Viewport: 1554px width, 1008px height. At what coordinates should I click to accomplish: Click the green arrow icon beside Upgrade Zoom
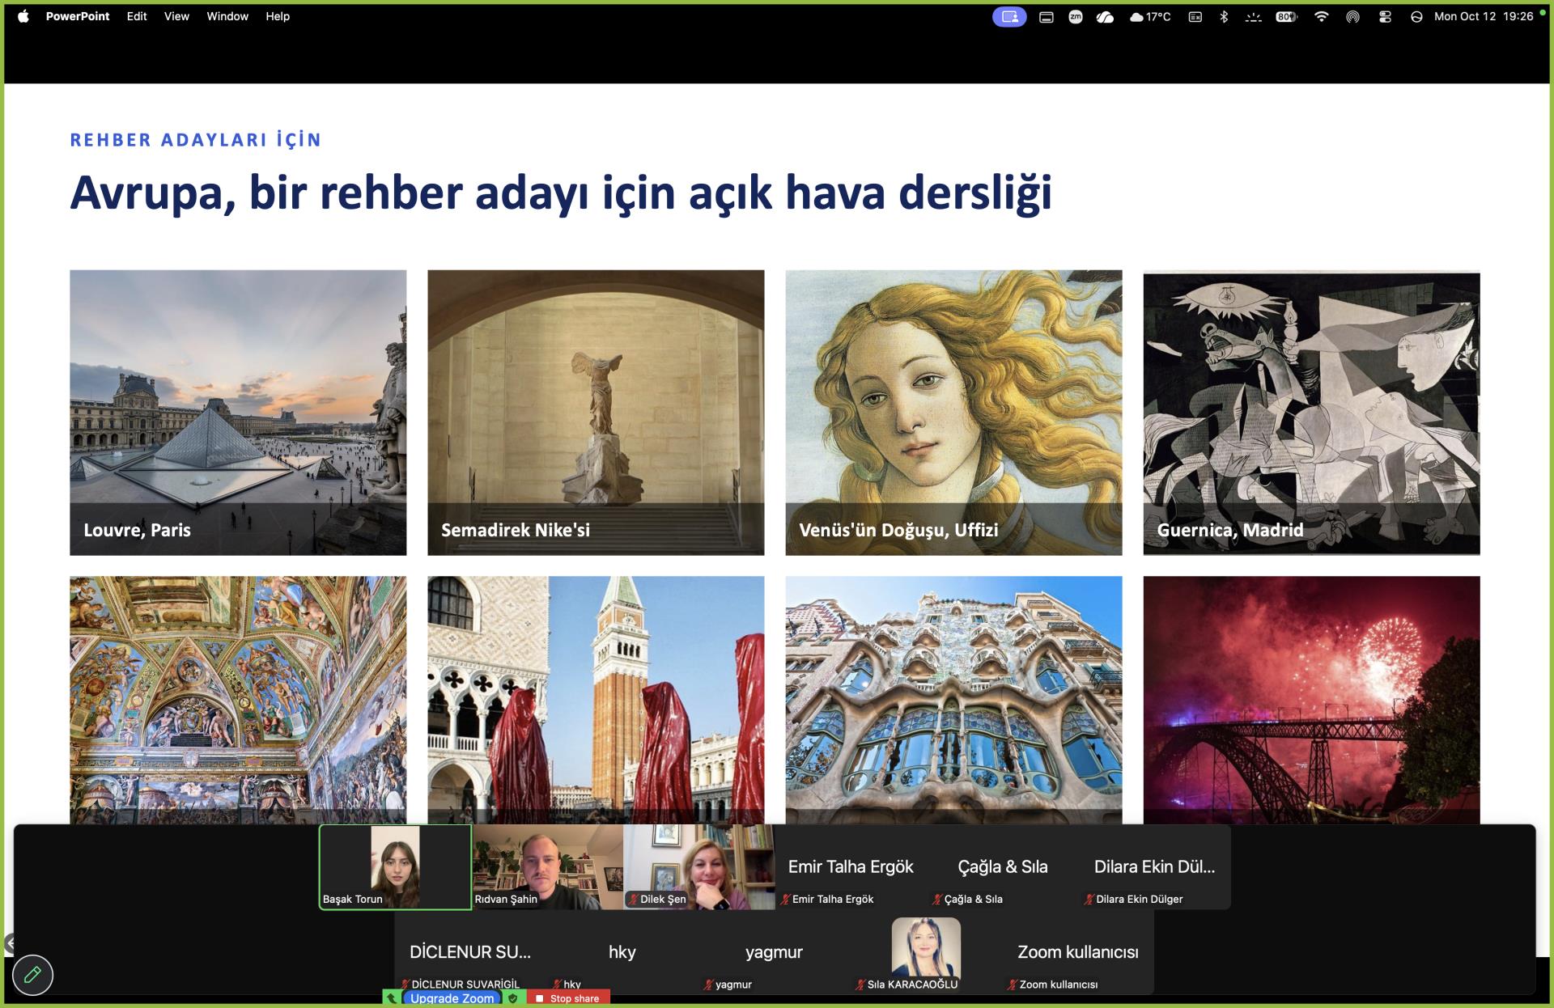click(392, 998)
